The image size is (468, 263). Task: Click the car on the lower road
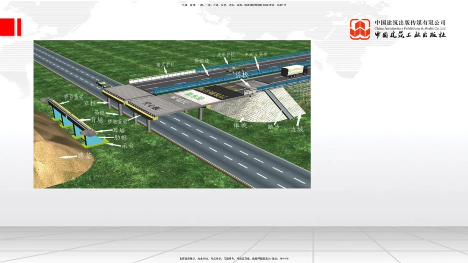pos(103,84)
